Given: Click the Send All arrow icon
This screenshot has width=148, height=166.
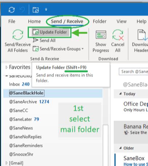Looking at the screenshot, I should pyautogui.click(x=35, y=40).
